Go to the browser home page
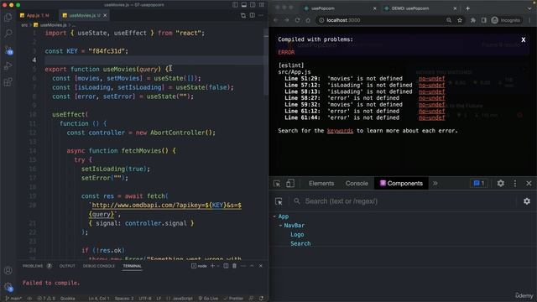The height and width of the screenshot is (302, 537). pyautogui.click(x=308, y=20)
